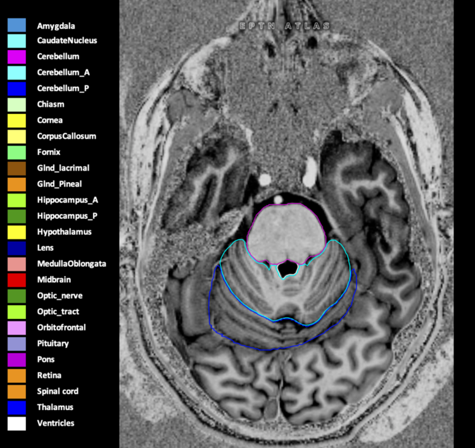475x448 pixels.
Task: Pick the pale green Chiasm swatch
Action: (16, 104)
